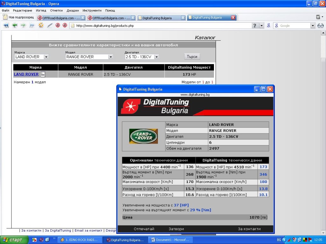The height and width of the screenshot is (244, 326).
Task: Open the Модел dropdown showing RANGE ROVER
Action: 111,57
